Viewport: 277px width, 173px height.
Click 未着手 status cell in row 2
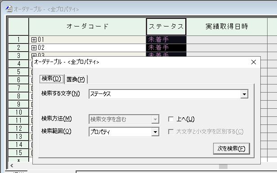[x=166, y=48]
